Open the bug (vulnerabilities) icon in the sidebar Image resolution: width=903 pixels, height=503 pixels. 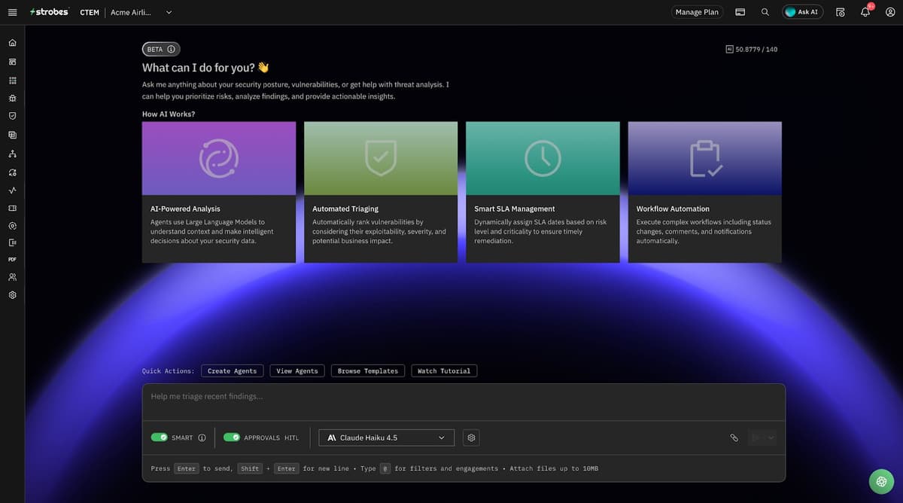pos(12,98)
